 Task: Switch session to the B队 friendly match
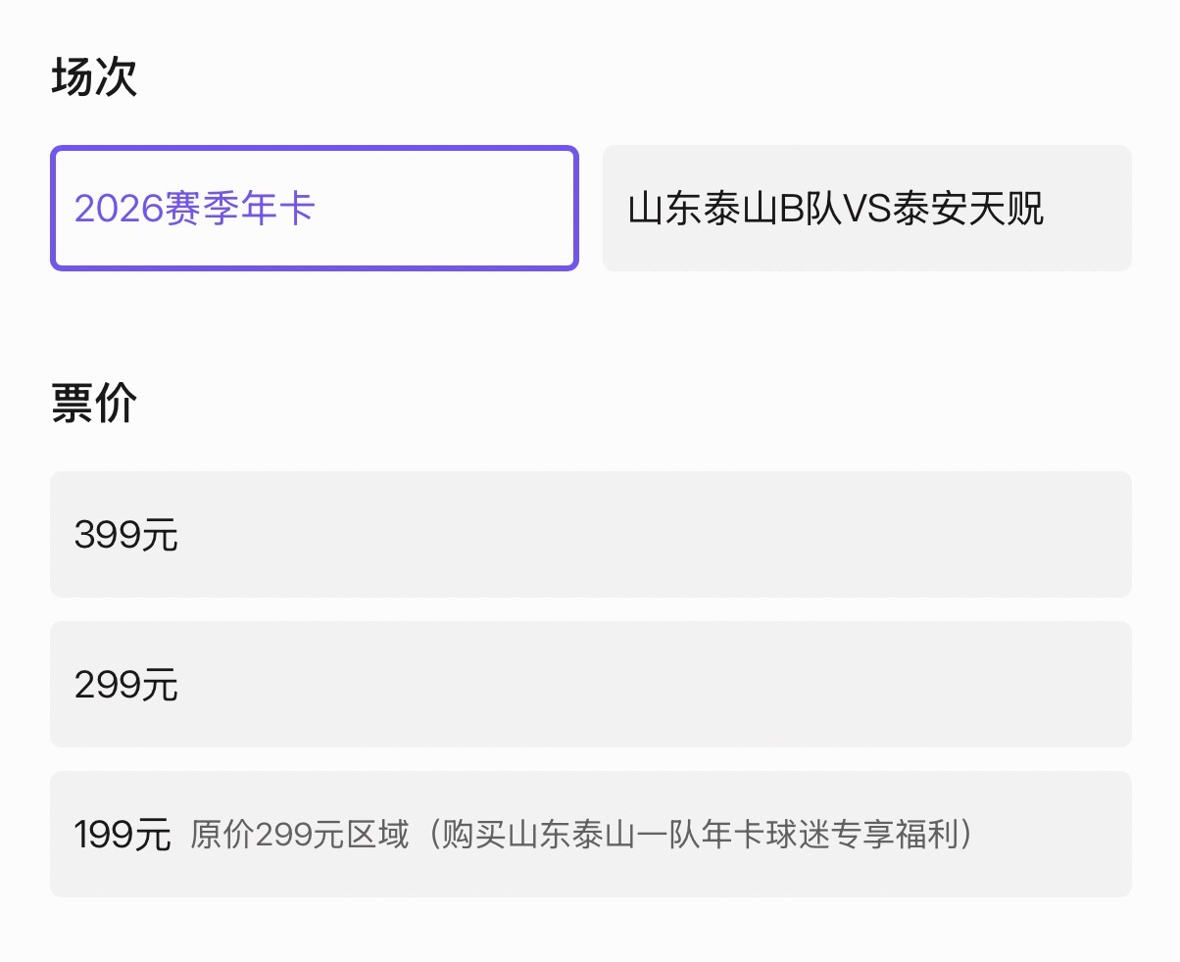coord(867,208)
